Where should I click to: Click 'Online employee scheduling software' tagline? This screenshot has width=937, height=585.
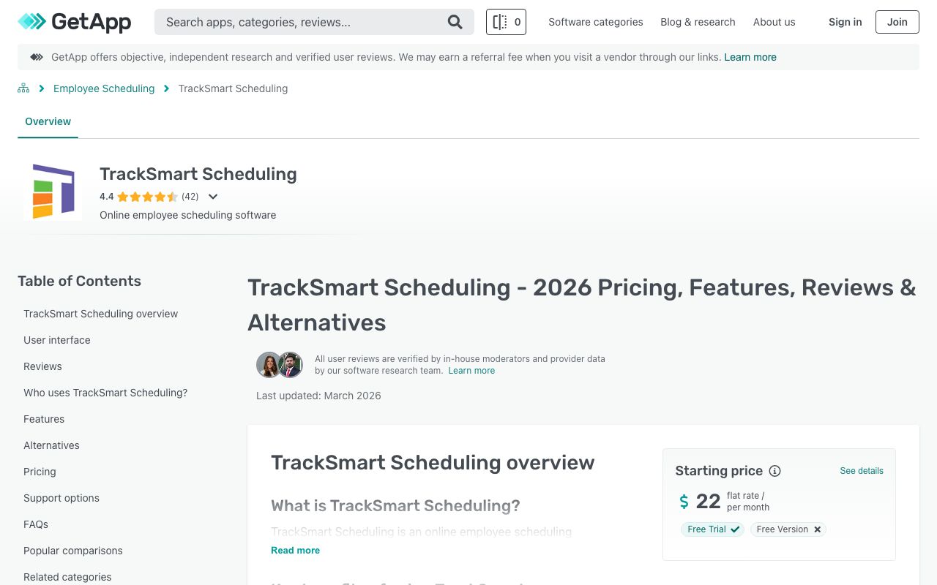[187, 215]
